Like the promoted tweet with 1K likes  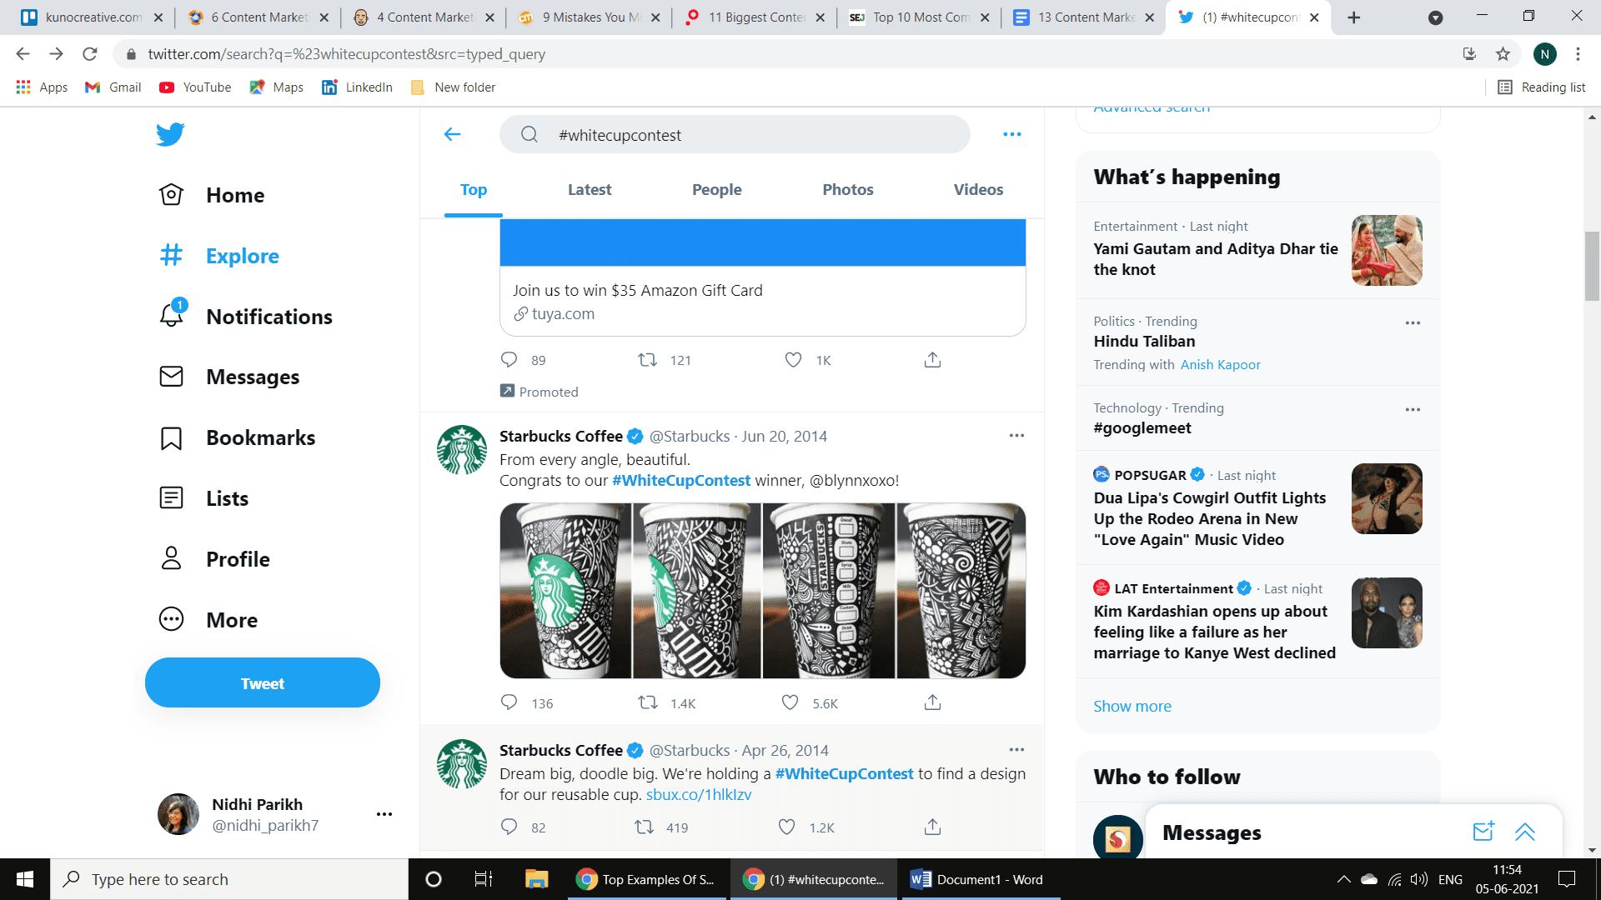tap(793, 360)
